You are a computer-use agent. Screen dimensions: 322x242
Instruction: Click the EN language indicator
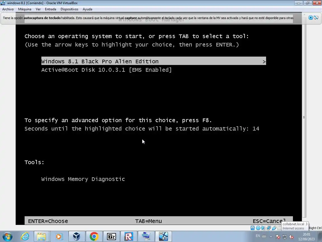[x=258, y=236]
